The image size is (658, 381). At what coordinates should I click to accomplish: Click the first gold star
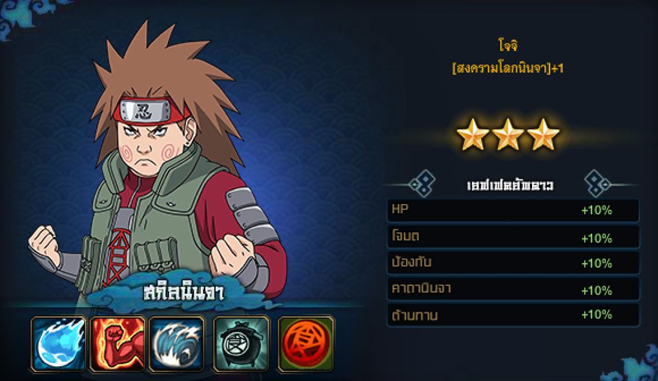(473, 134)
